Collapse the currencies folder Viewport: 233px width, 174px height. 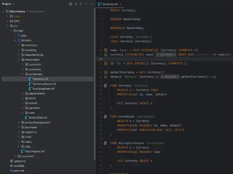click(23, 74)
